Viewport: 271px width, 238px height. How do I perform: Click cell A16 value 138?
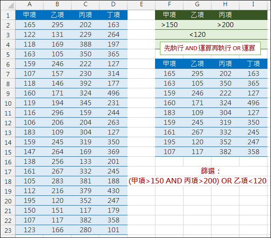29,162
